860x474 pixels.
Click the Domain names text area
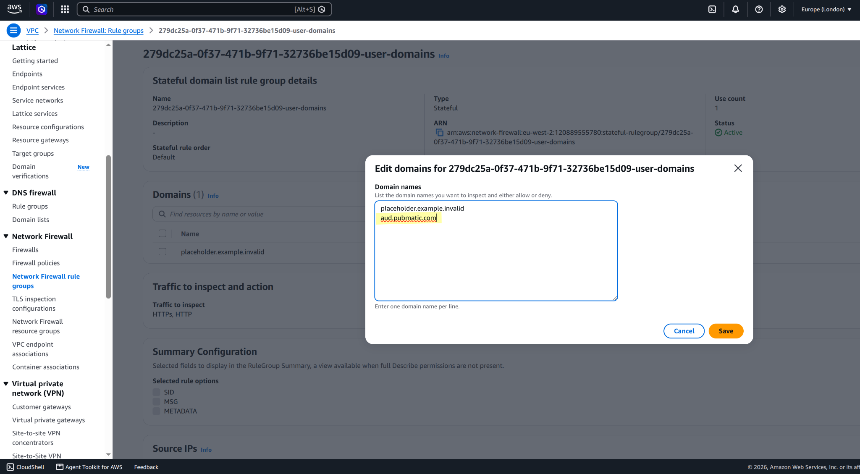point(496,251)
